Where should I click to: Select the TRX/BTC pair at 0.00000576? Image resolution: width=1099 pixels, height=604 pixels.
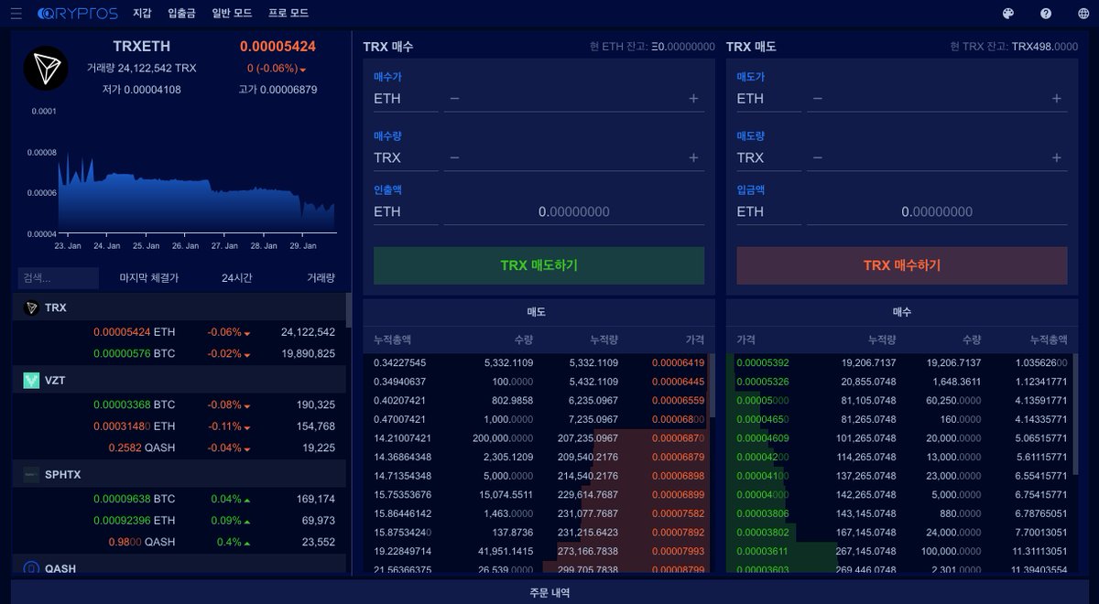coord(181,353)
